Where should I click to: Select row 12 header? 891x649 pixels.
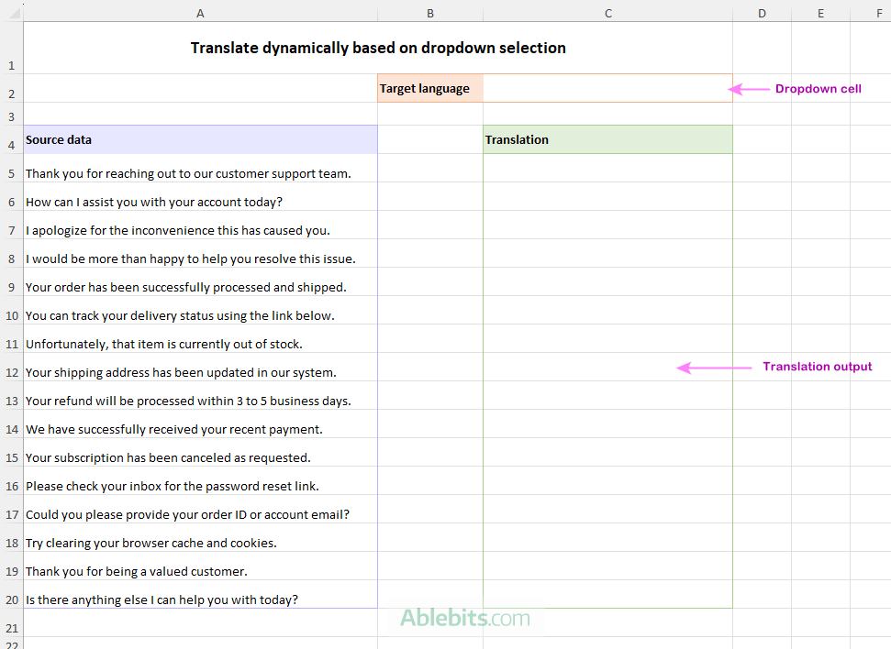pos(11,367)
